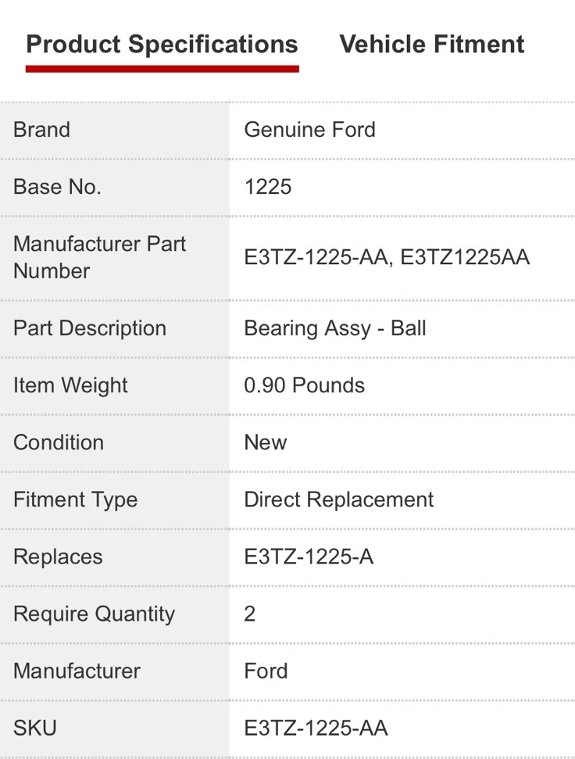The width and height of the screenshot is (575, 759).
Task: Click the Direct Replacement fitment value
Action: (338, 499)
